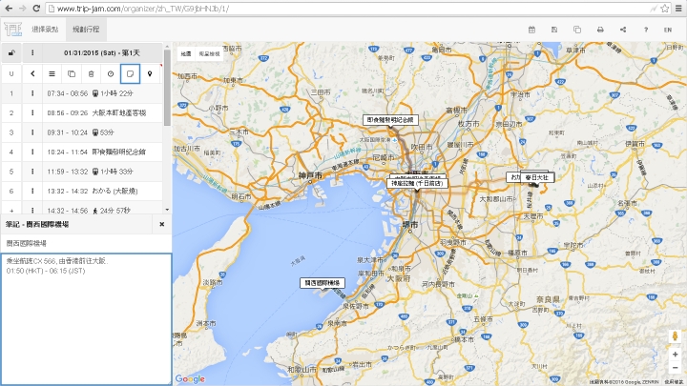This screenshot has width=687, height=386.
Task: Open the calendar icon in top toolbar
Action: (531, 30)
